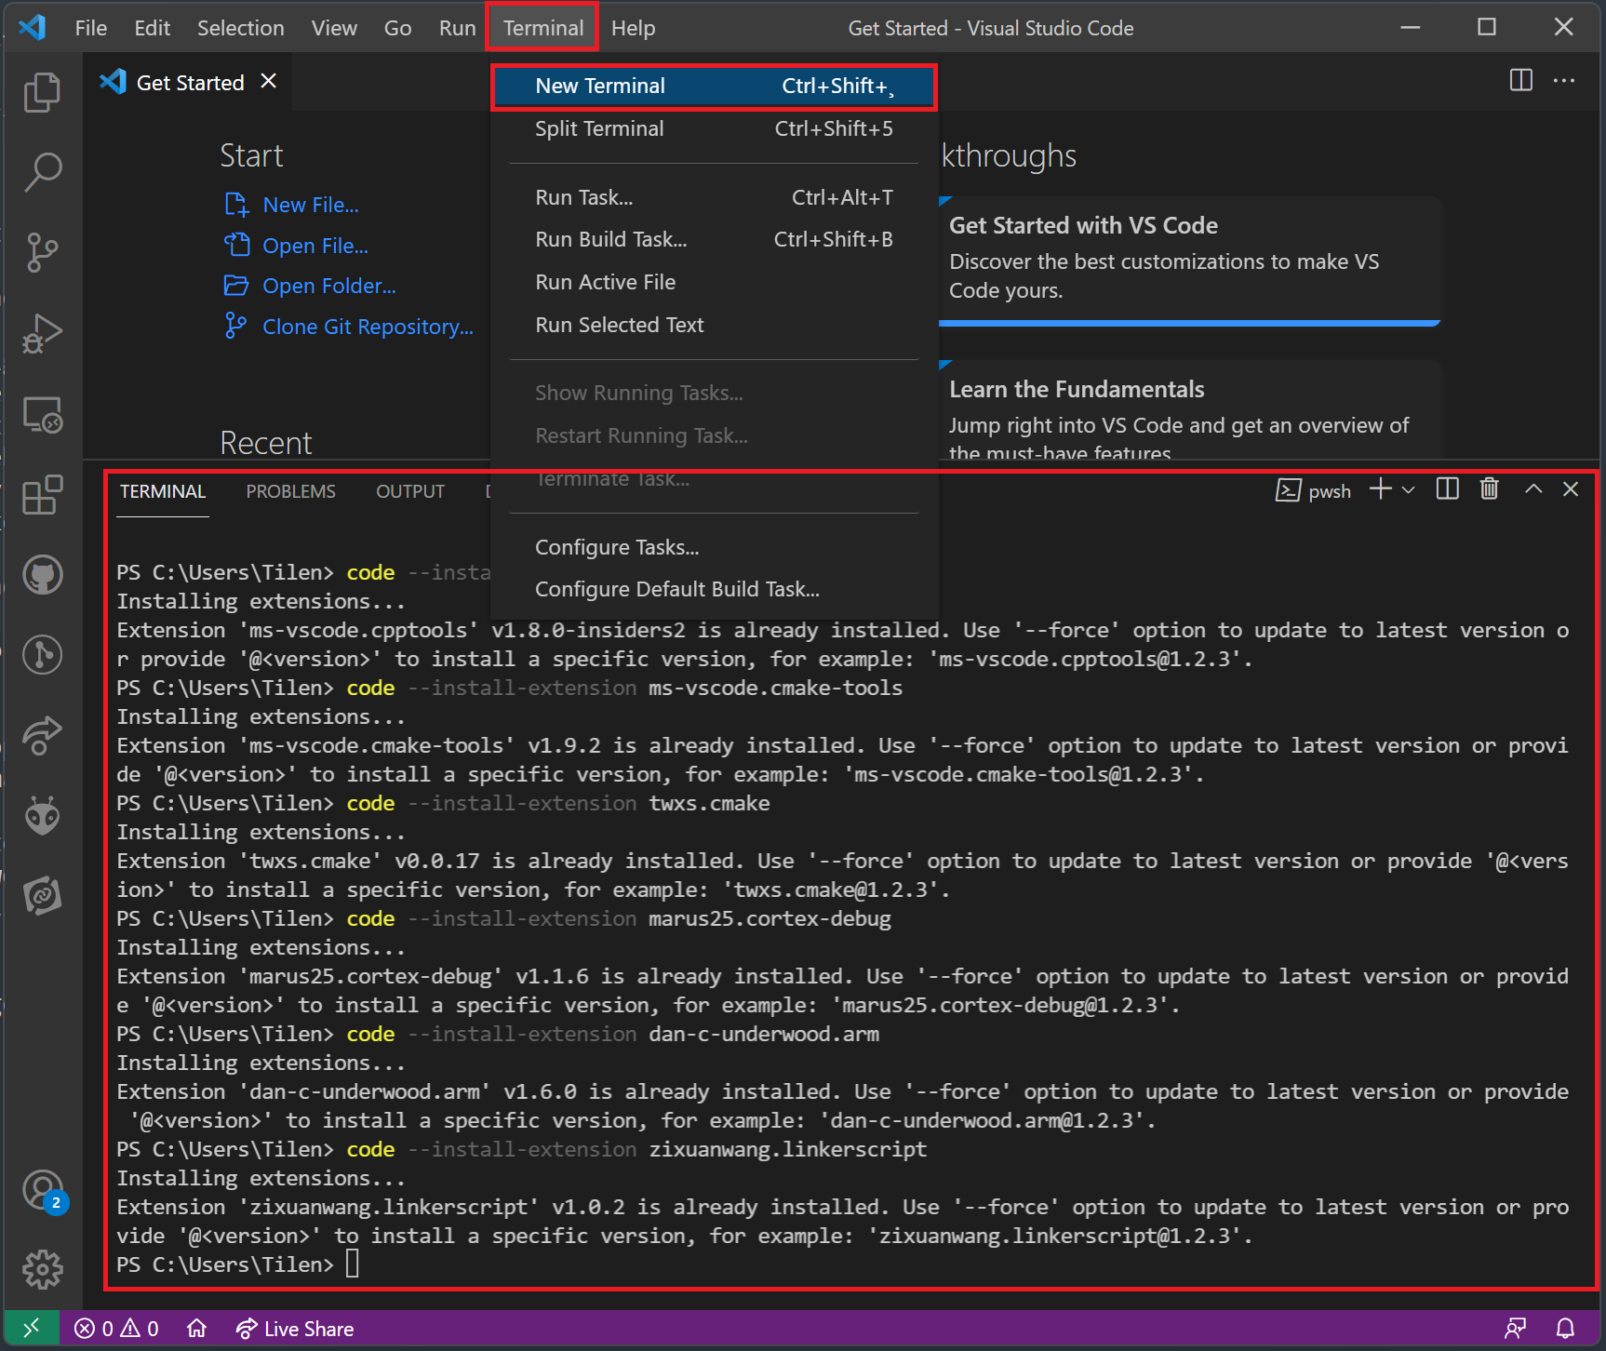This screenshot has height=1351, width=1606.
Task: Open the Run and Debug view
Action: pos(42,334)
